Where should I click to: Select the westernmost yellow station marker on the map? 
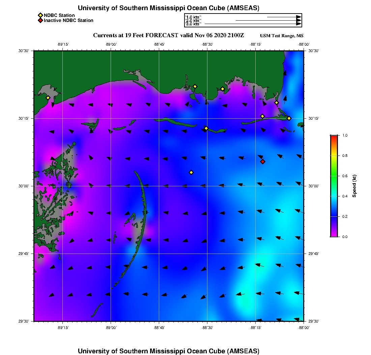coord(48,98)
